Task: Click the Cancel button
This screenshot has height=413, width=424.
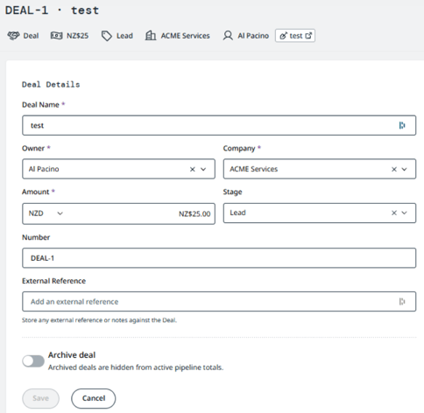Action: coord(94,398)
